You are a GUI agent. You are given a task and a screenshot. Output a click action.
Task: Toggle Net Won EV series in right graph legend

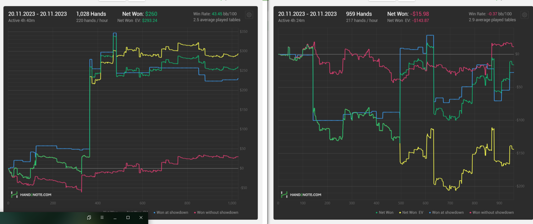point(411,212)
